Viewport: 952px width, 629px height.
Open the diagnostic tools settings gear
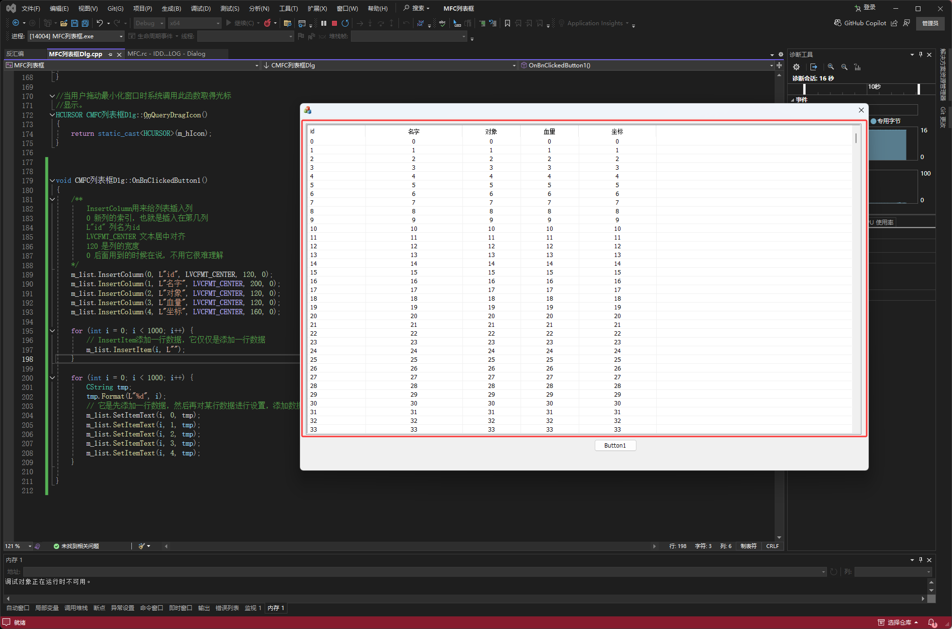[796, 67]
